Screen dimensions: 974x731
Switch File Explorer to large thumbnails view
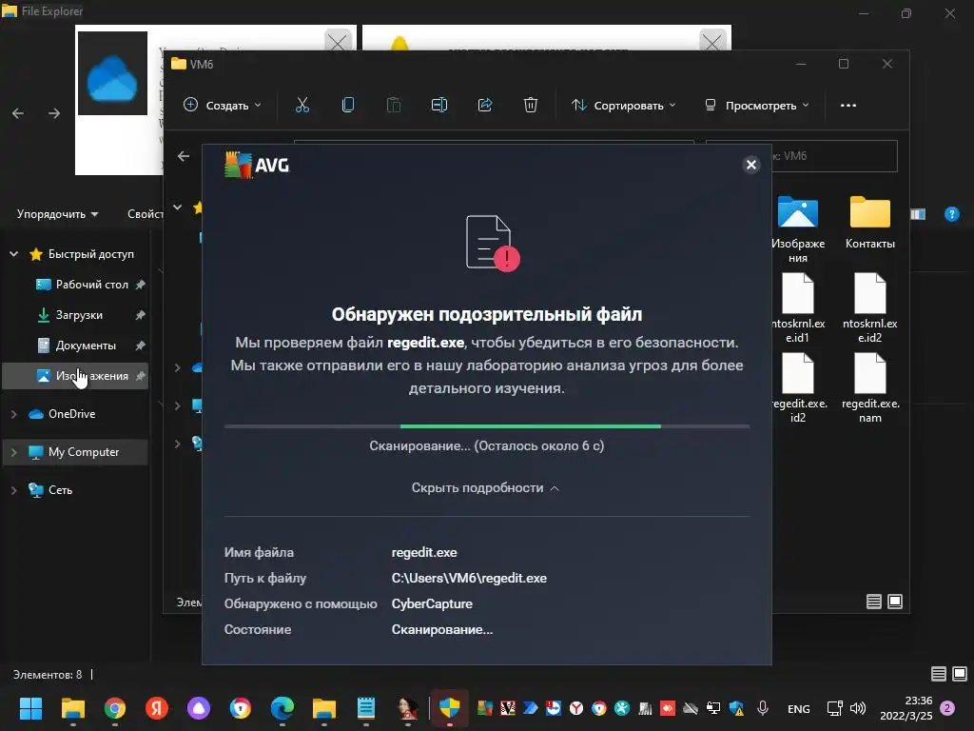tap(959, 674)
